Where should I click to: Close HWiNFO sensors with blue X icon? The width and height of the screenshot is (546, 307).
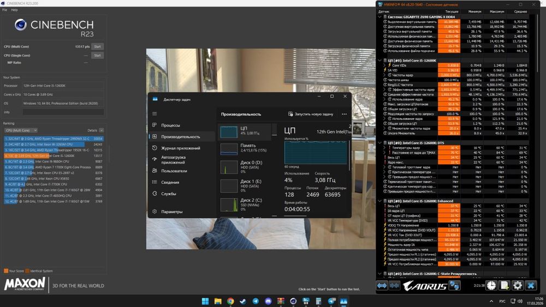click(531, 285)
